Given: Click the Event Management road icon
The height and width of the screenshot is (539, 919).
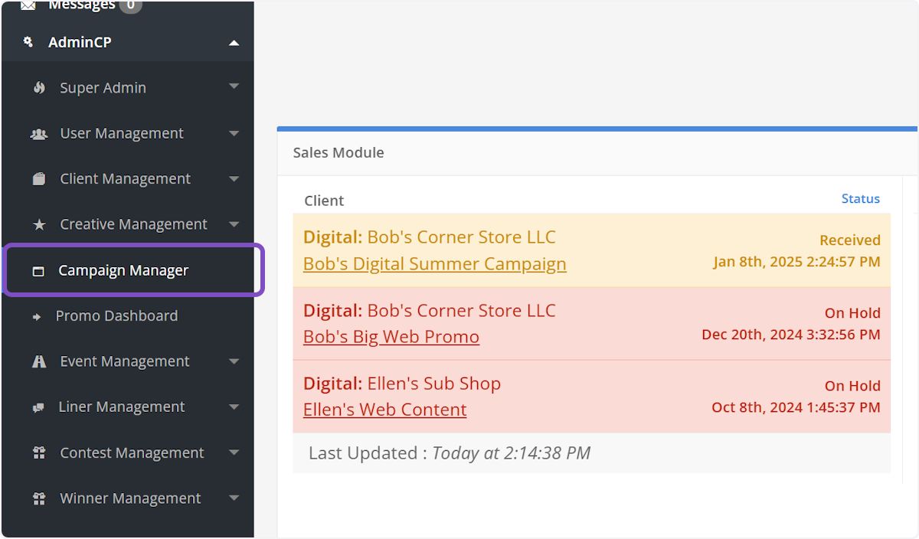Looking at the screenshot, I should [39, 361].
